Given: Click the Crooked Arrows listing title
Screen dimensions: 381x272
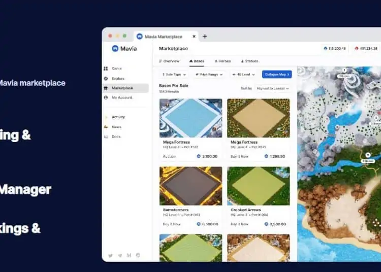Looking at the screenshot, I should (246, 210).
